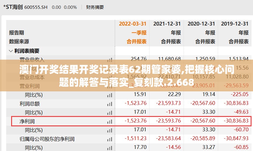Click 归属母公司 net profit value -1,511.23
253x151 pixels.
135,138
